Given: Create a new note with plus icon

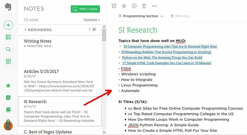Looking at the screenshot, I should tap(8, 25).
